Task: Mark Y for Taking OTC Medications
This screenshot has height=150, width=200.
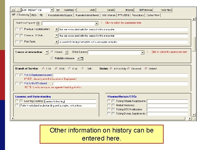Action: tap(109, 109)
